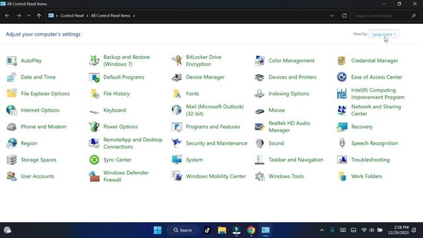Click the taskbar Search box

183,230
